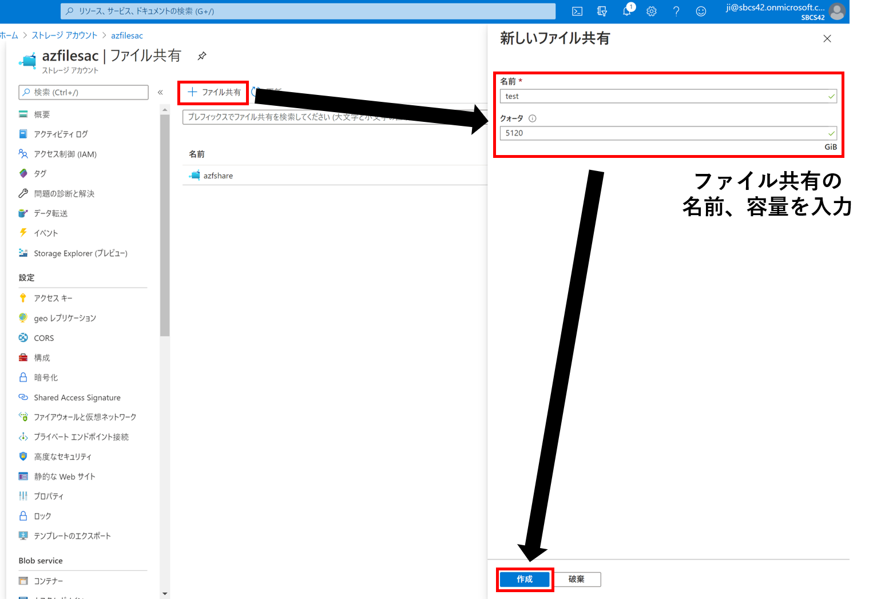The height and width of the screenshot is (599, 873).
Task: Click the left menu scrollbar thumb
Action: pos(165,225)
